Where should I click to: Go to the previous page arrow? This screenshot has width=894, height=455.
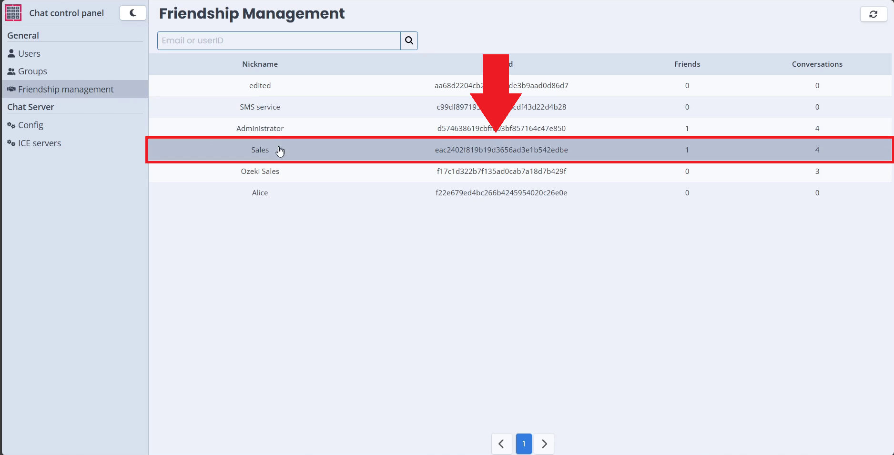[x=501, y=444]
